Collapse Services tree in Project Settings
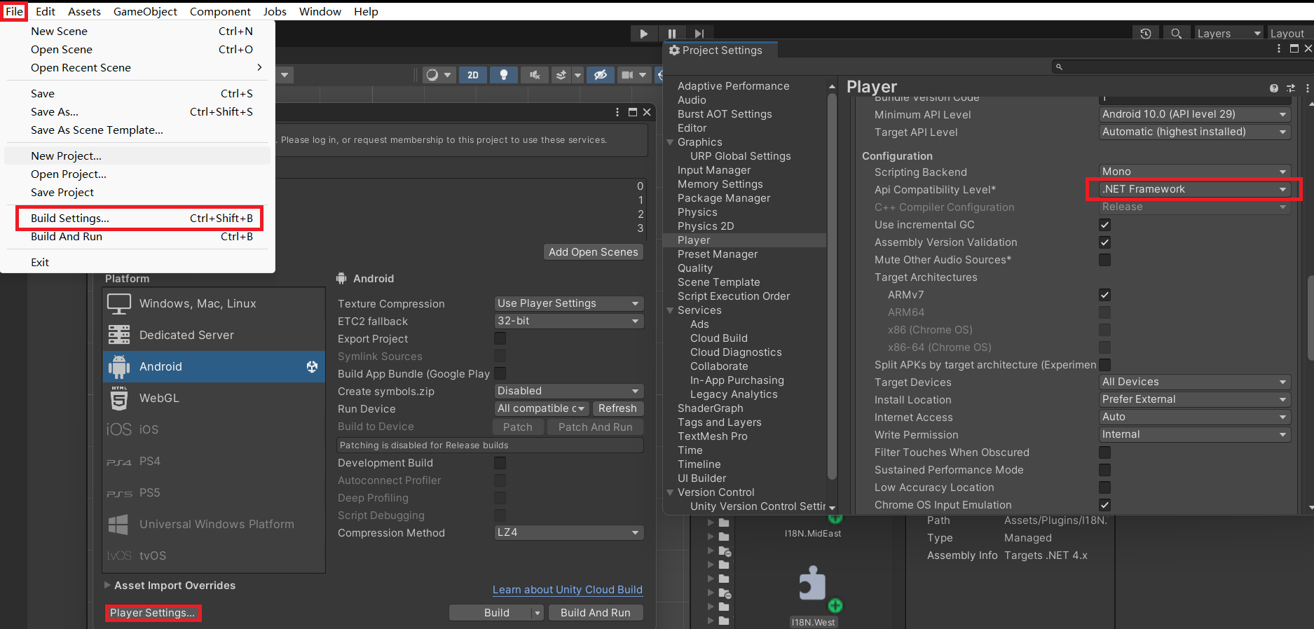This screenshot has width=1314, height=629. [x=670, y=310]
